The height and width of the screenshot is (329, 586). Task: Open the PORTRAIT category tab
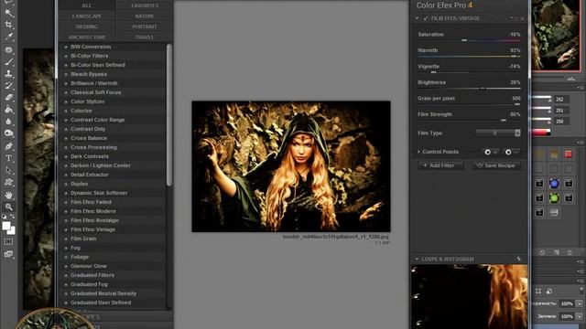point(145,27)
